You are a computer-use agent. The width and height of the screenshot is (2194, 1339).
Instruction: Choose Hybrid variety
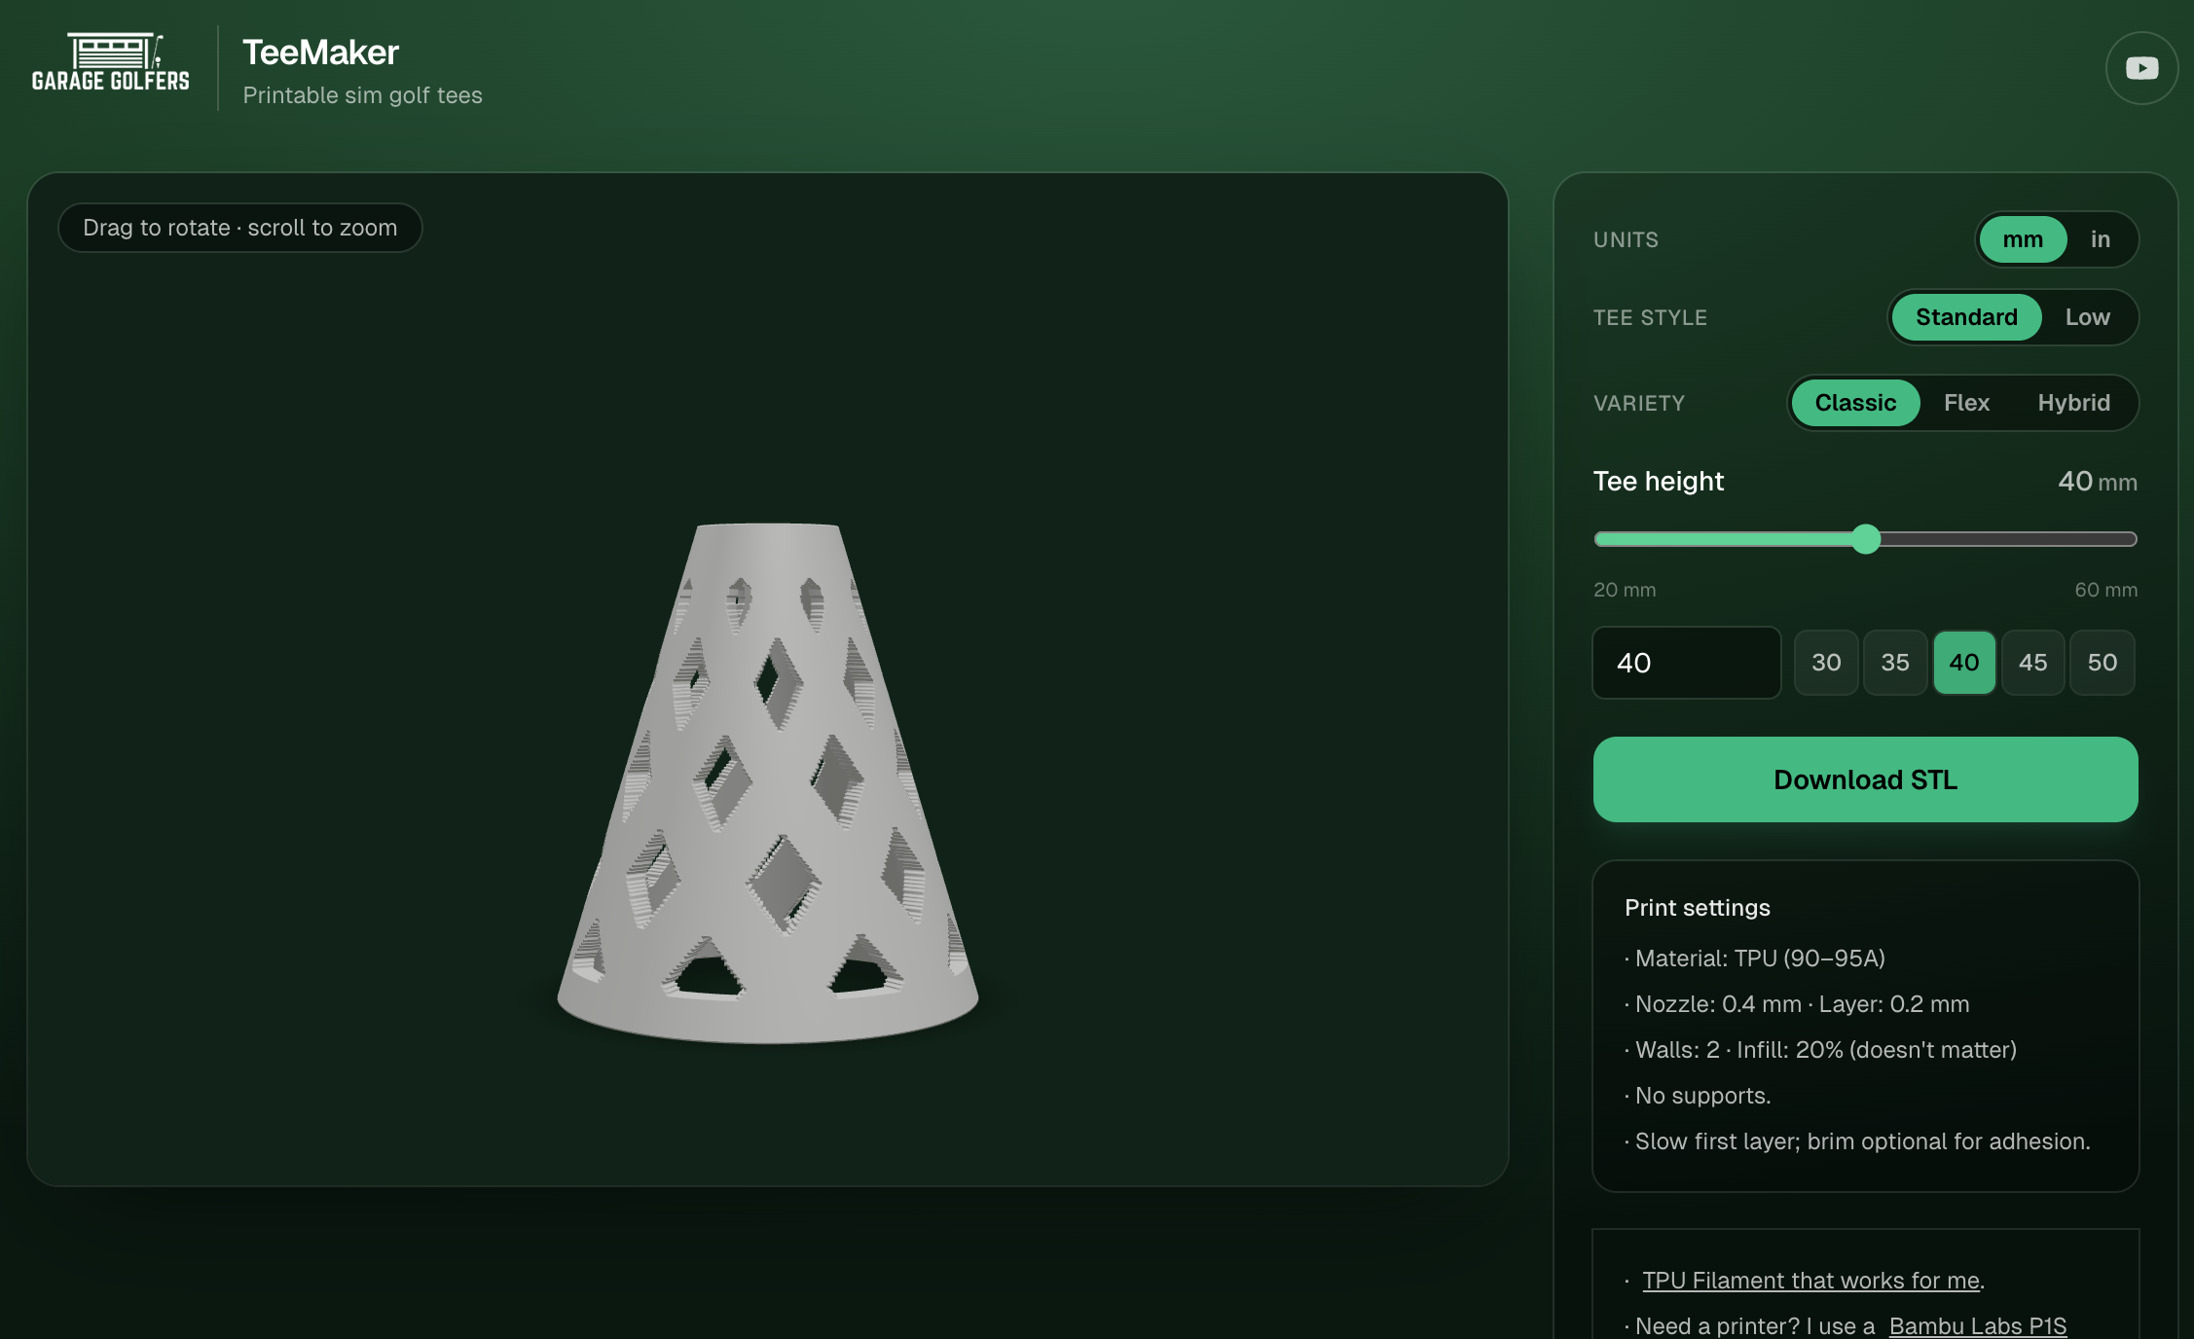(x=2073, y=403)
